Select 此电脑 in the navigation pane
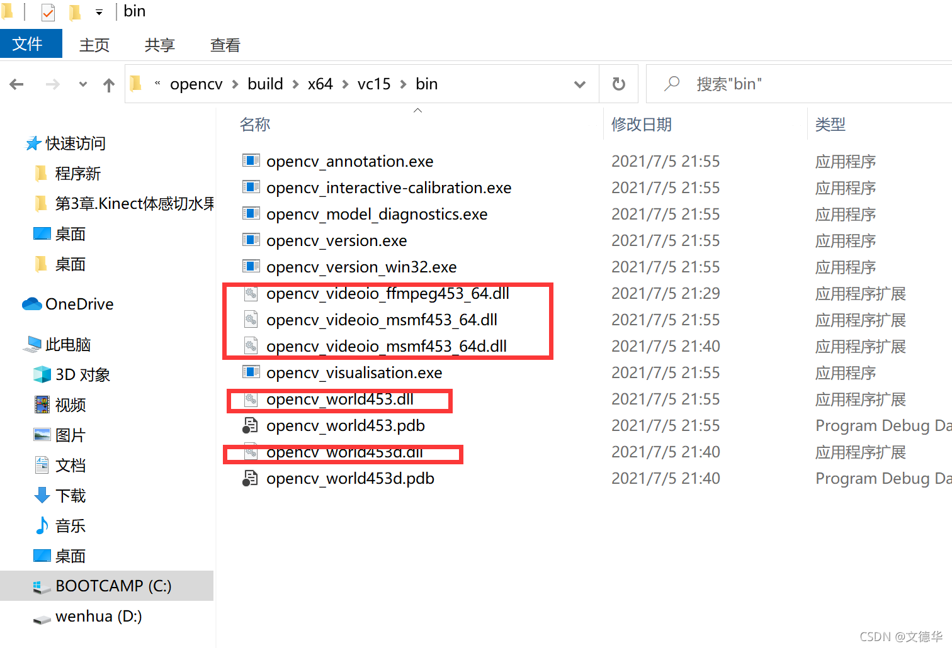The image size is (952, 648). click(x=68, y=345)
